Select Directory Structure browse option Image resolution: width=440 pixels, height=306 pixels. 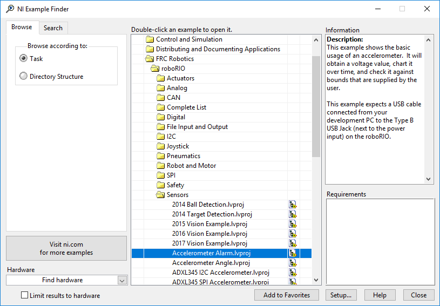pos(24,77)
